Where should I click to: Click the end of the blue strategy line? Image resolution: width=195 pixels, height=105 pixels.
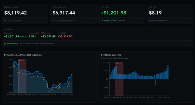click(x=72, y=75)
